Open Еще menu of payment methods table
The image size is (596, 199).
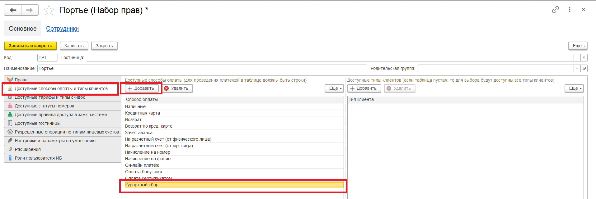334,88
